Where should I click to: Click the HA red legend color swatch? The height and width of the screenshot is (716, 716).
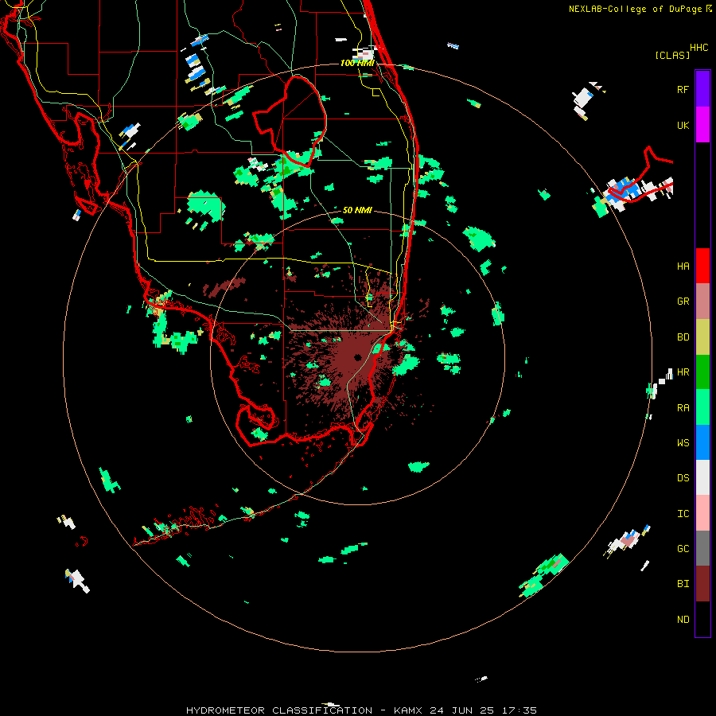[702, 266]
